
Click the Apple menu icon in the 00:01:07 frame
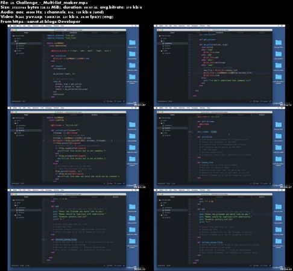(x=10, y=26)
